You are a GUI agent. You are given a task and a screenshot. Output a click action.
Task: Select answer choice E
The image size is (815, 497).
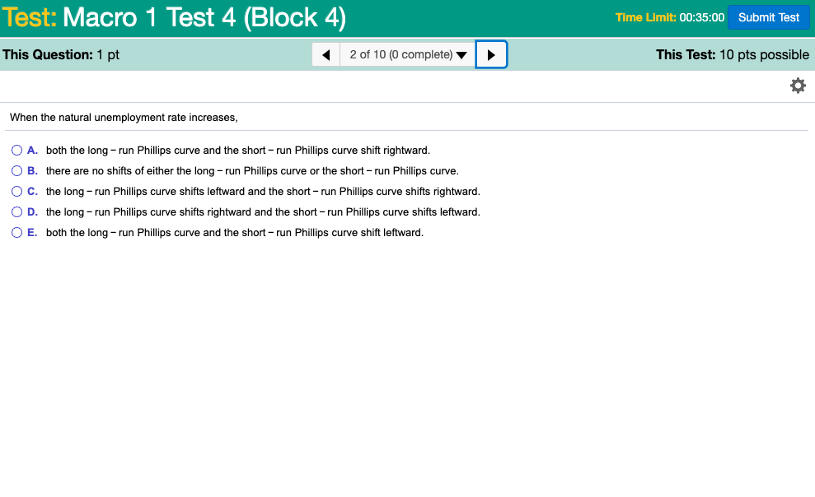click(x=16, y=232)
